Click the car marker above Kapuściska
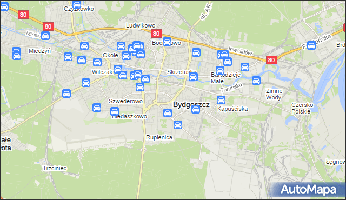This screenshot has width=346, height=200. click(221, 100)
